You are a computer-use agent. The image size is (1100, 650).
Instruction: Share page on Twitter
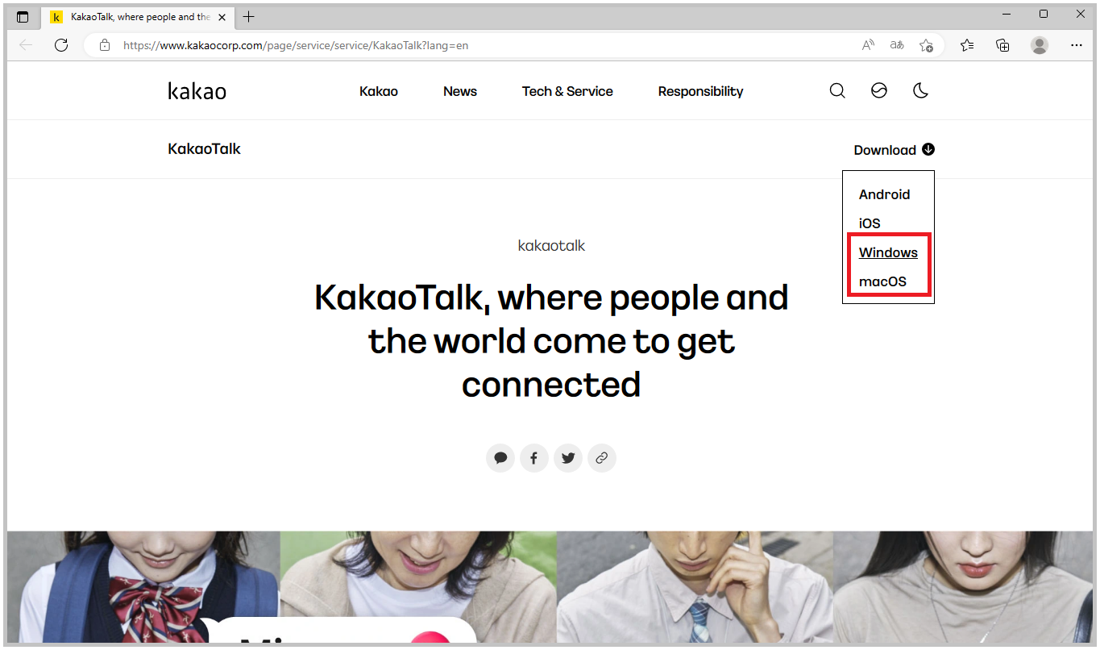568,458
